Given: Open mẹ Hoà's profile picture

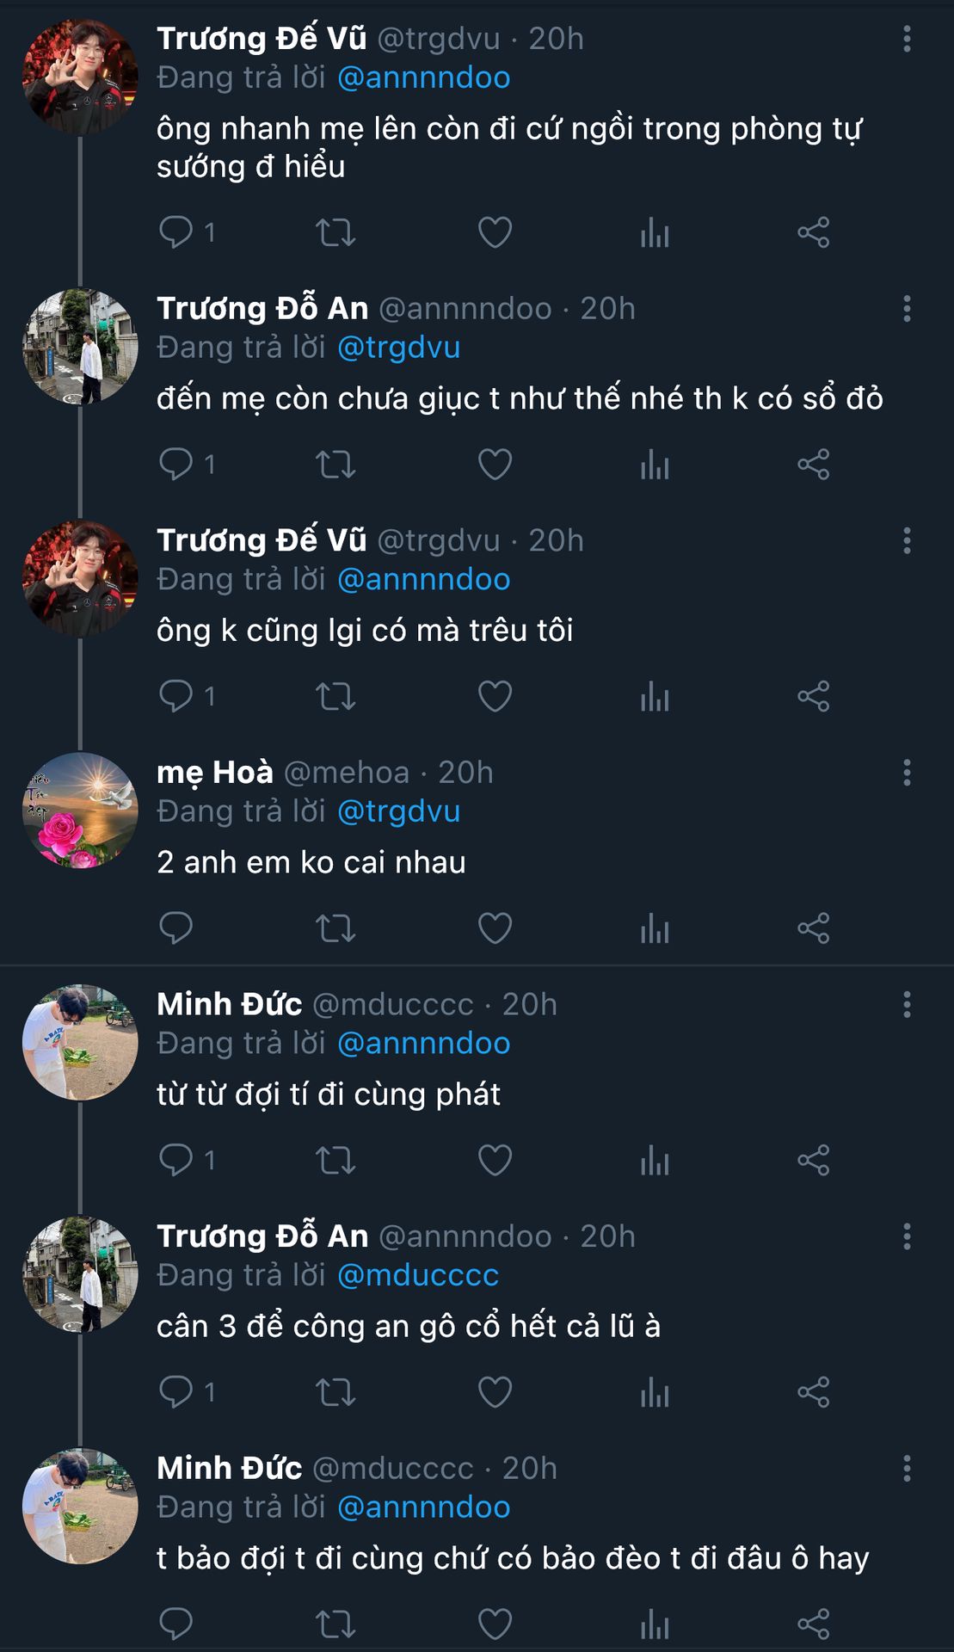Looking at the screenshot, I should [80, 811].
